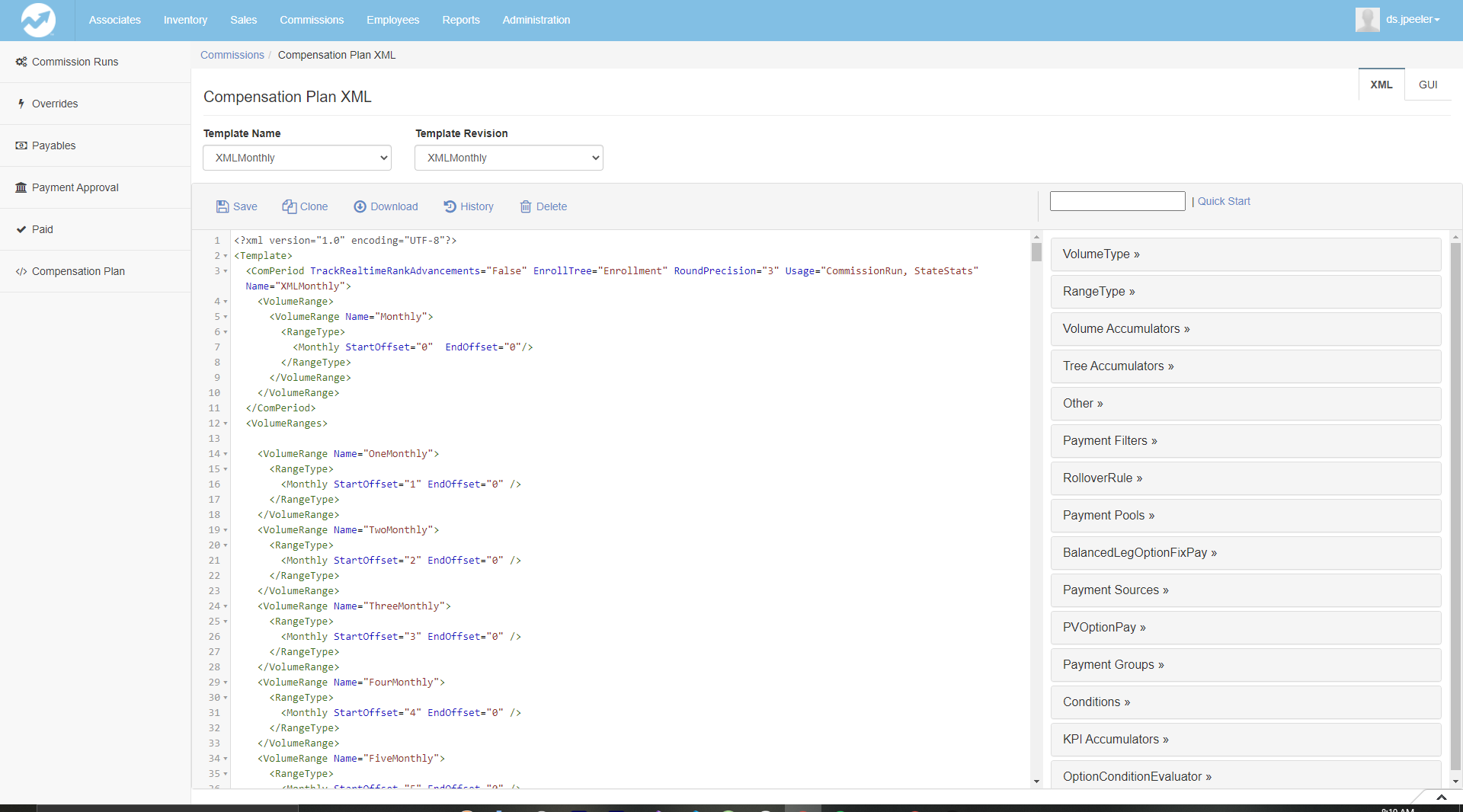Open the Inventory menu
1463x812 pixels.
pyautogui.click(x=185, y=20)
